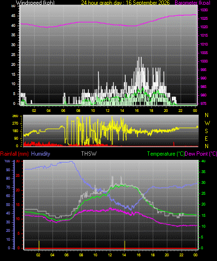Click the 24 hour graph date heading
The height and width of the screenshot is (261, 217).
125,2
